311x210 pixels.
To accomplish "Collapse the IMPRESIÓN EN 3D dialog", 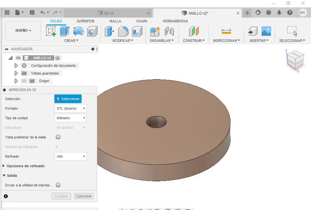I will 4,90.
